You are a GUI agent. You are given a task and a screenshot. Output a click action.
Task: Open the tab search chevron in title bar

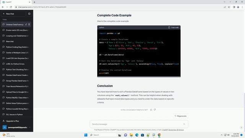coord(224,2)
